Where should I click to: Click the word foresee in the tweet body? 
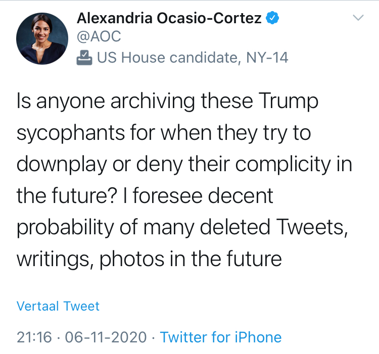coord(167,195)
